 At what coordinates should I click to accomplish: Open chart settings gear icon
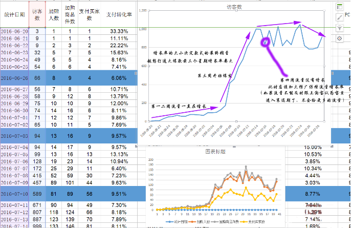(339, 38)
